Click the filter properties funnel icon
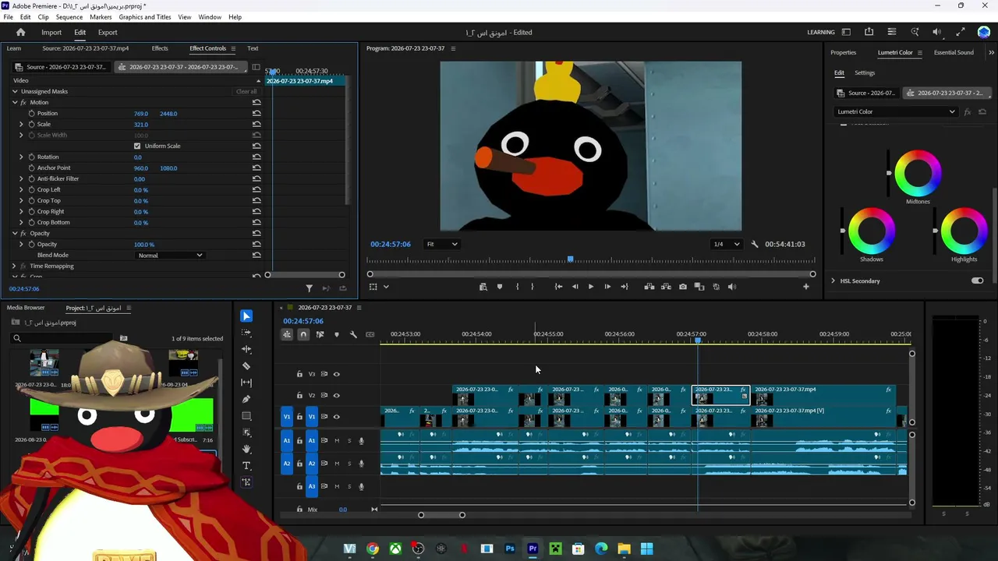Image resolution: width=998 pixels, height=561 pixels. point(309,288)
